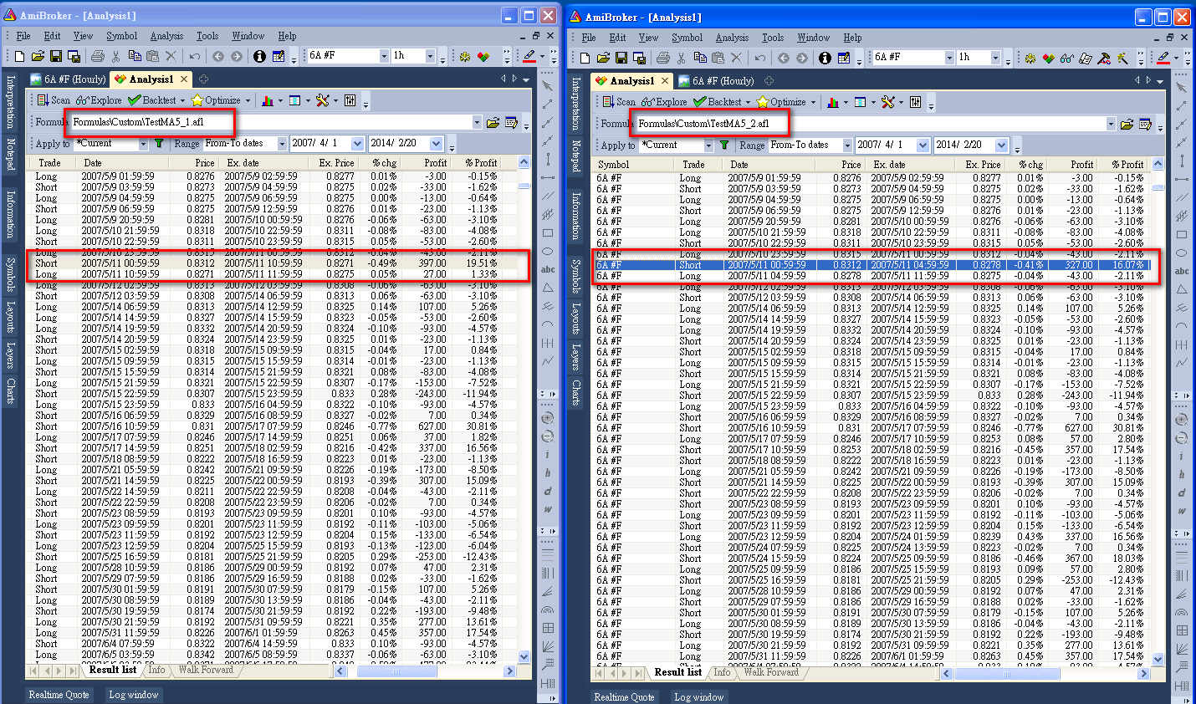Open Settings wrench icon in left Analysis toolbar
Screen dimensions: 1196x704
point(323,100)
